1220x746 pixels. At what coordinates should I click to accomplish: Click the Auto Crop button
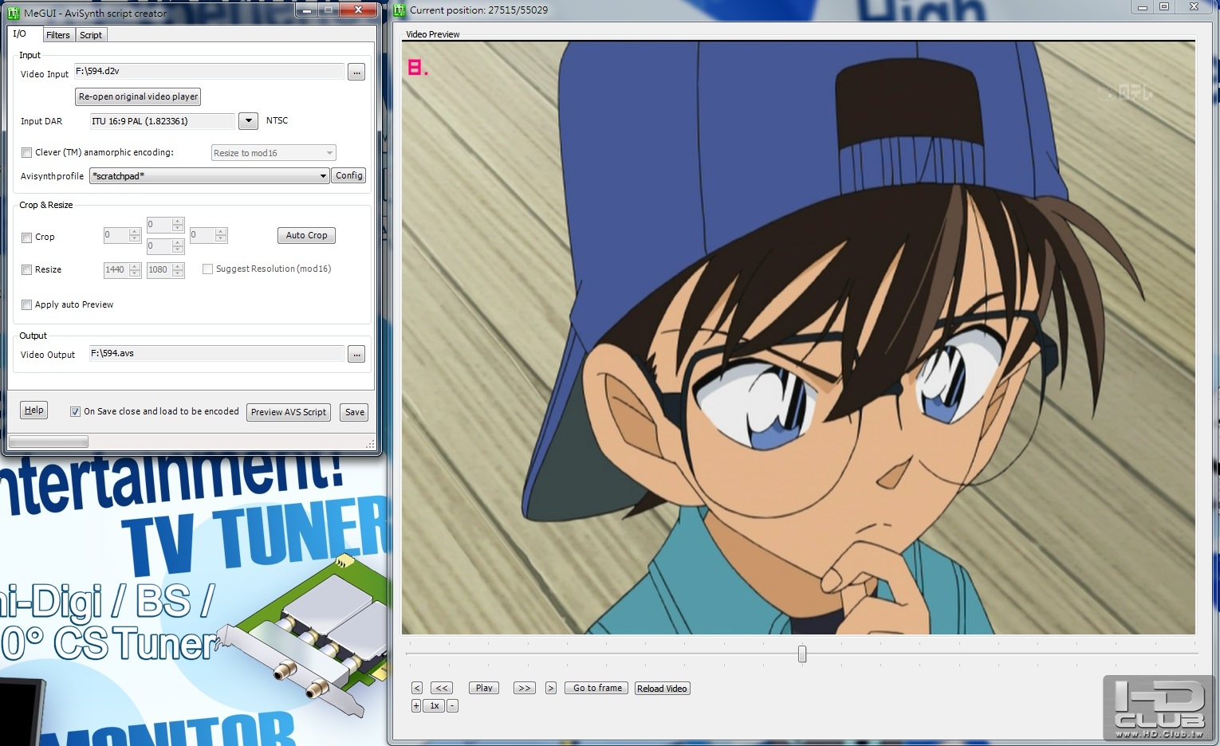click(306, 235)
